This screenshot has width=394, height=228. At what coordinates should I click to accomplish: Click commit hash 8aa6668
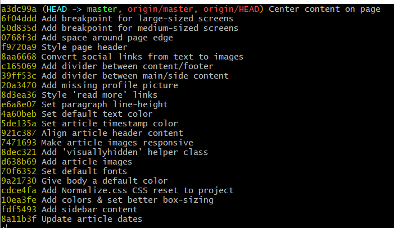pos(19,57)
